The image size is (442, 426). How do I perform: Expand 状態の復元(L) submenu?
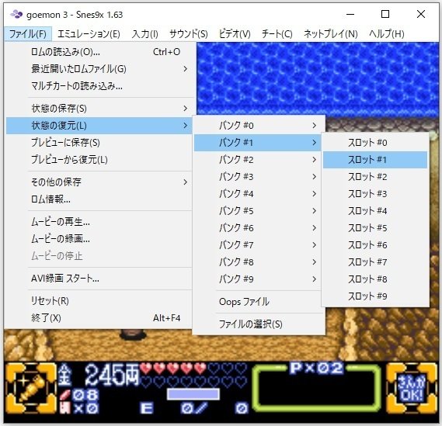click(x=99, y=126)
